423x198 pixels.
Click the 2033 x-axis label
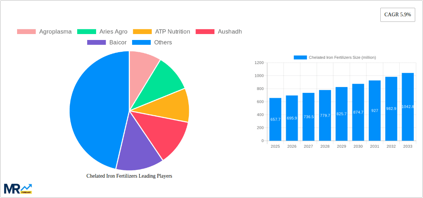(x=408, y=147)
